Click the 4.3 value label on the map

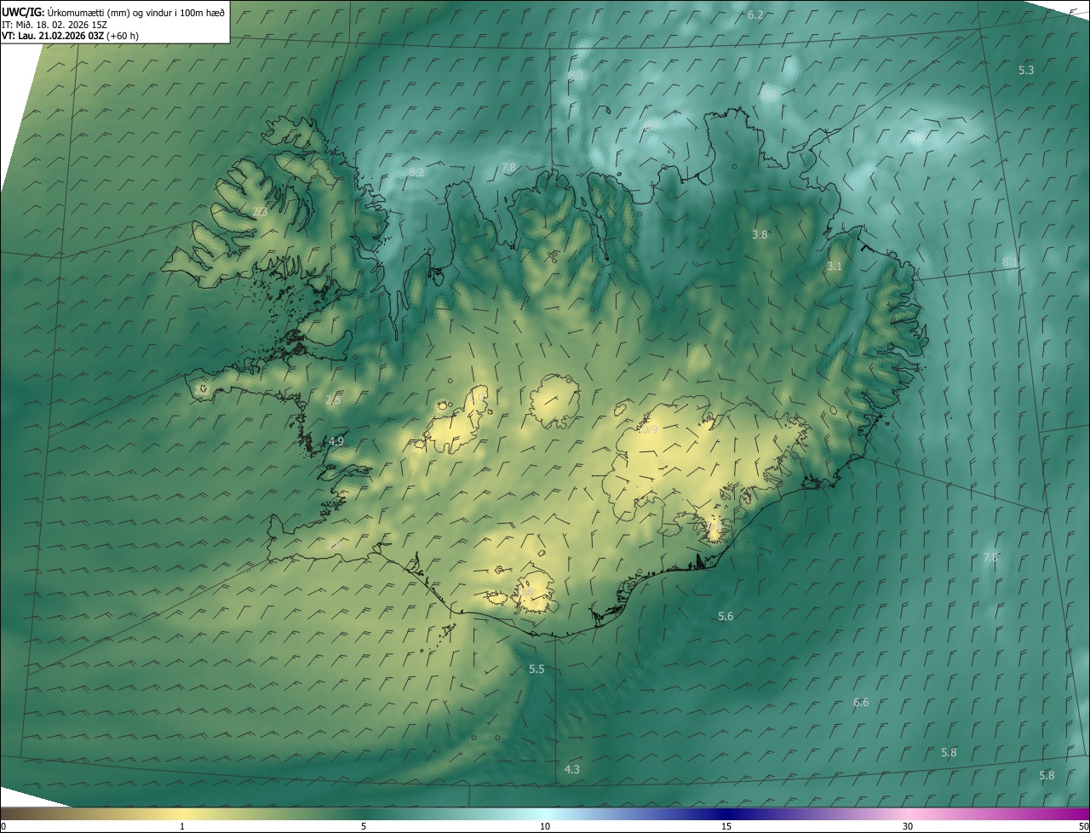point(572,769)
